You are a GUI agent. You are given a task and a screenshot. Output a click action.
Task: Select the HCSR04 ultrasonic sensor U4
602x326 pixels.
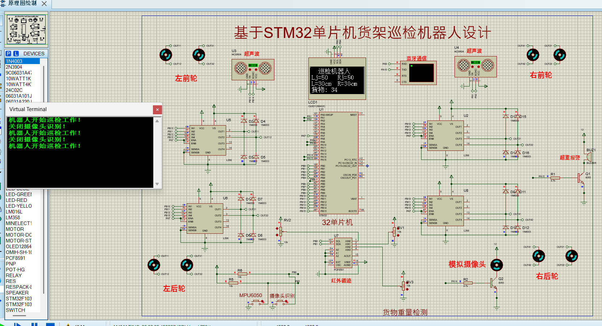pos(476,67)
